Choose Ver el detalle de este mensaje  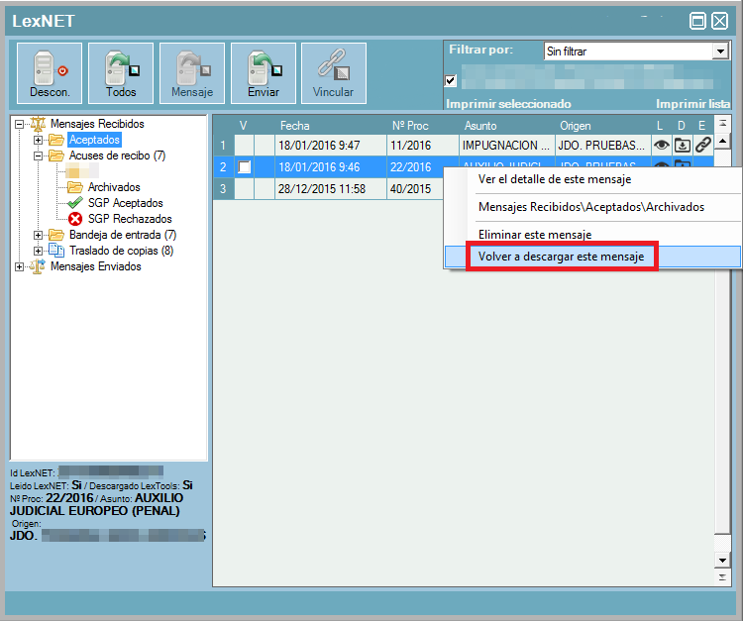pyautogui.click(x=554, y=179)
